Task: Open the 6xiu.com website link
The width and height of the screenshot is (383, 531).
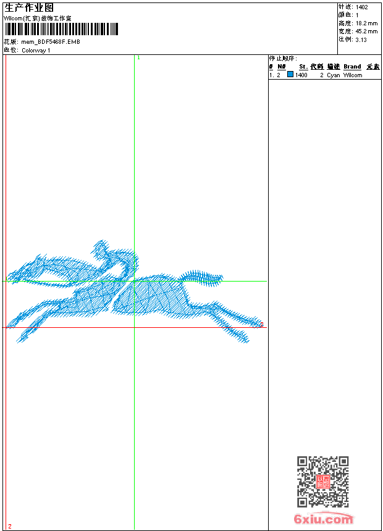Action: coord(323,520)
